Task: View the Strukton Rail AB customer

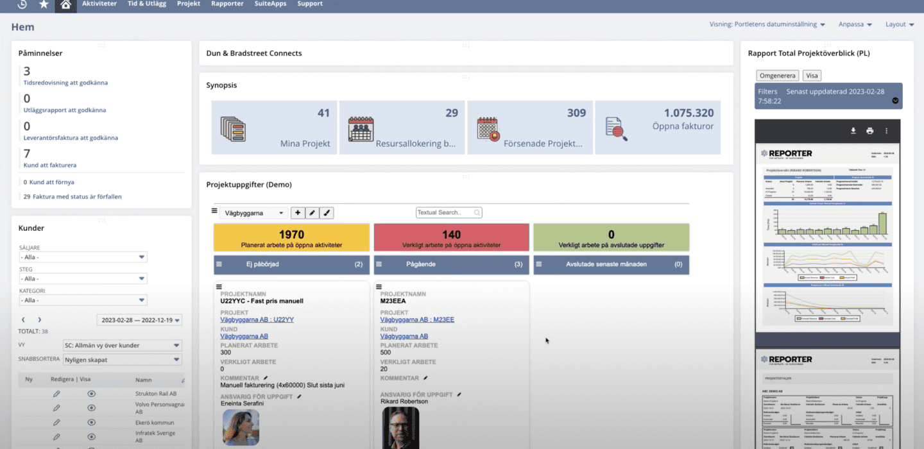Action: pos(91,394)
